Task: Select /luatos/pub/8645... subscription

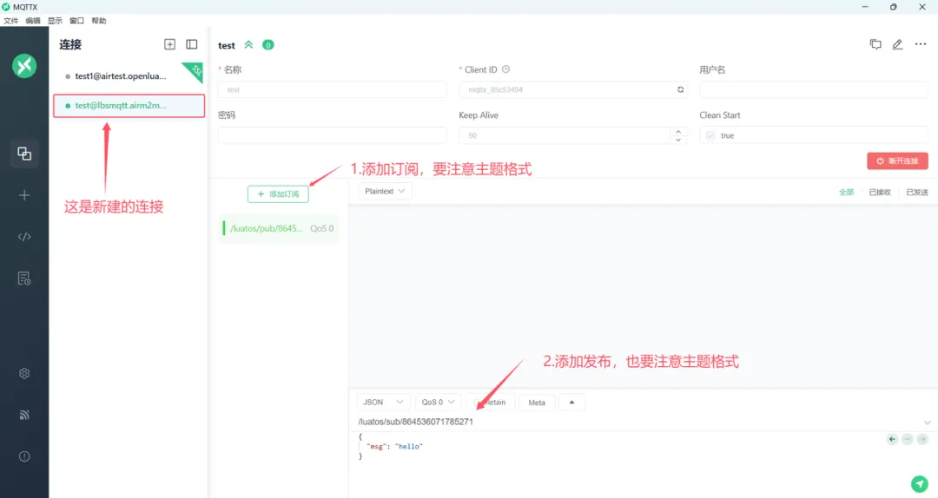Action: 279,228
